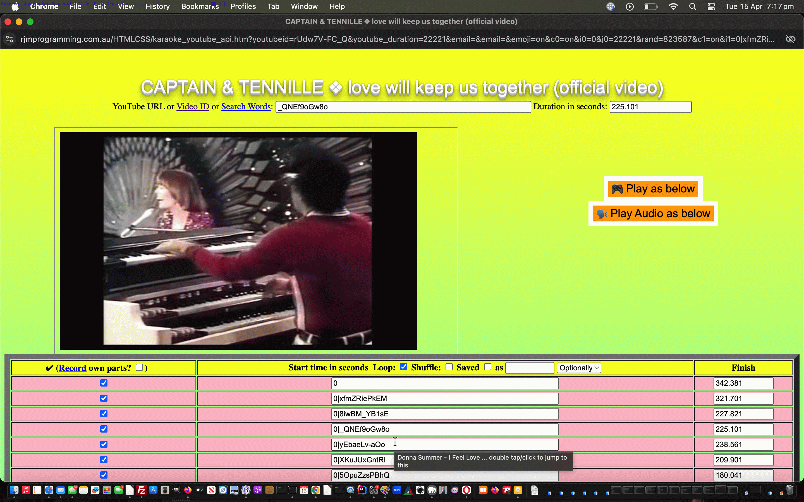Click the start time field 0|5OpuZzsPBhQ
The height and width of the screenshot is (502, 804).
click(444, 475)
